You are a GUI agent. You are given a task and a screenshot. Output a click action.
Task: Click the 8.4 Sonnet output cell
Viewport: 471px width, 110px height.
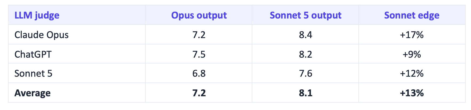coord(306,35)
